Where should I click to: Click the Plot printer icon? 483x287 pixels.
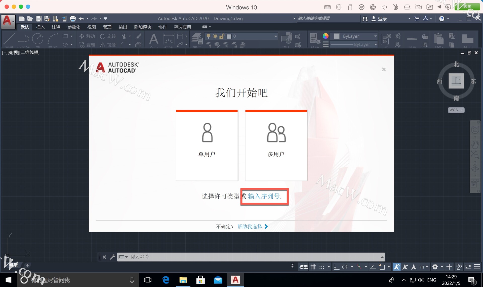pyautogui.click(x=73, y=18)
